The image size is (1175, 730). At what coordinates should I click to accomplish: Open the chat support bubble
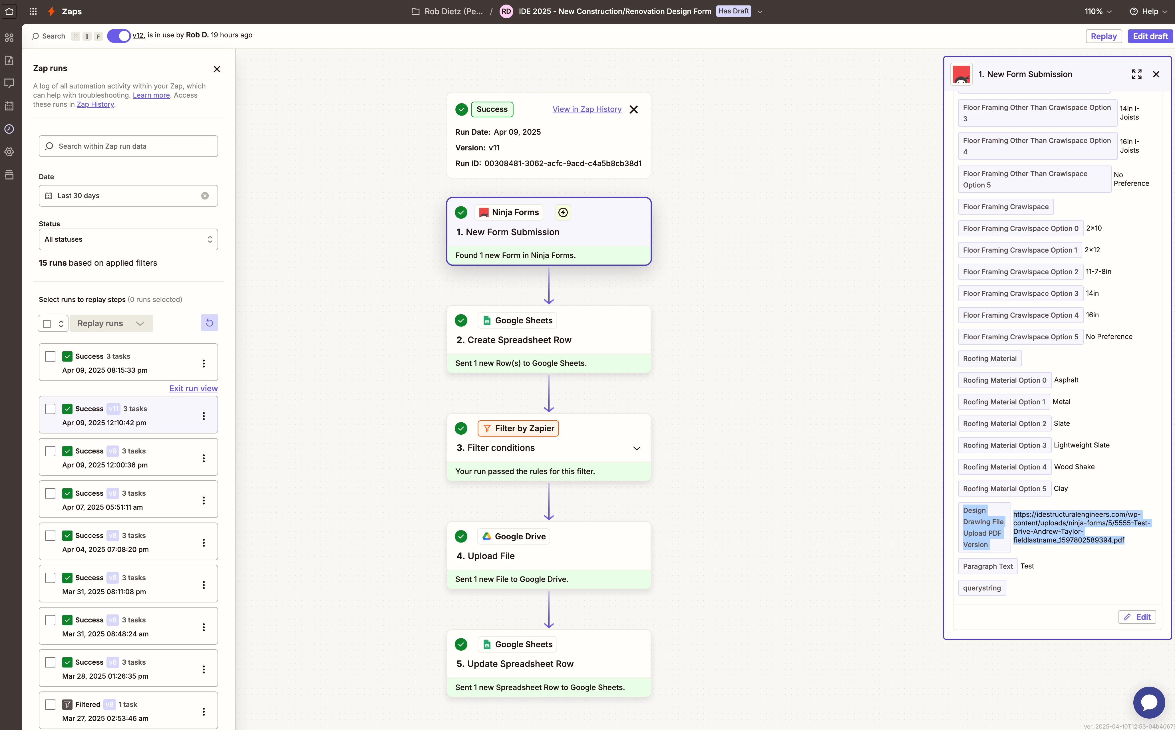(1149, 702)
